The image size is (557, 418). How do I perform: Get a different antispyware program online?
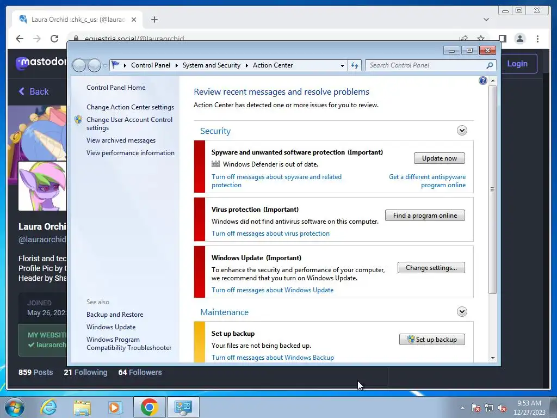click(428, 181)
